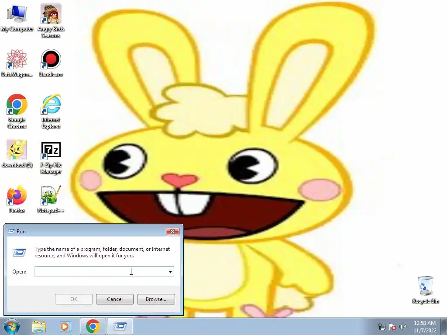Select the Angry Birds Seasons shortcut
Screen dimensions: 447x335
pyautogui.click(x=51, y=21)
